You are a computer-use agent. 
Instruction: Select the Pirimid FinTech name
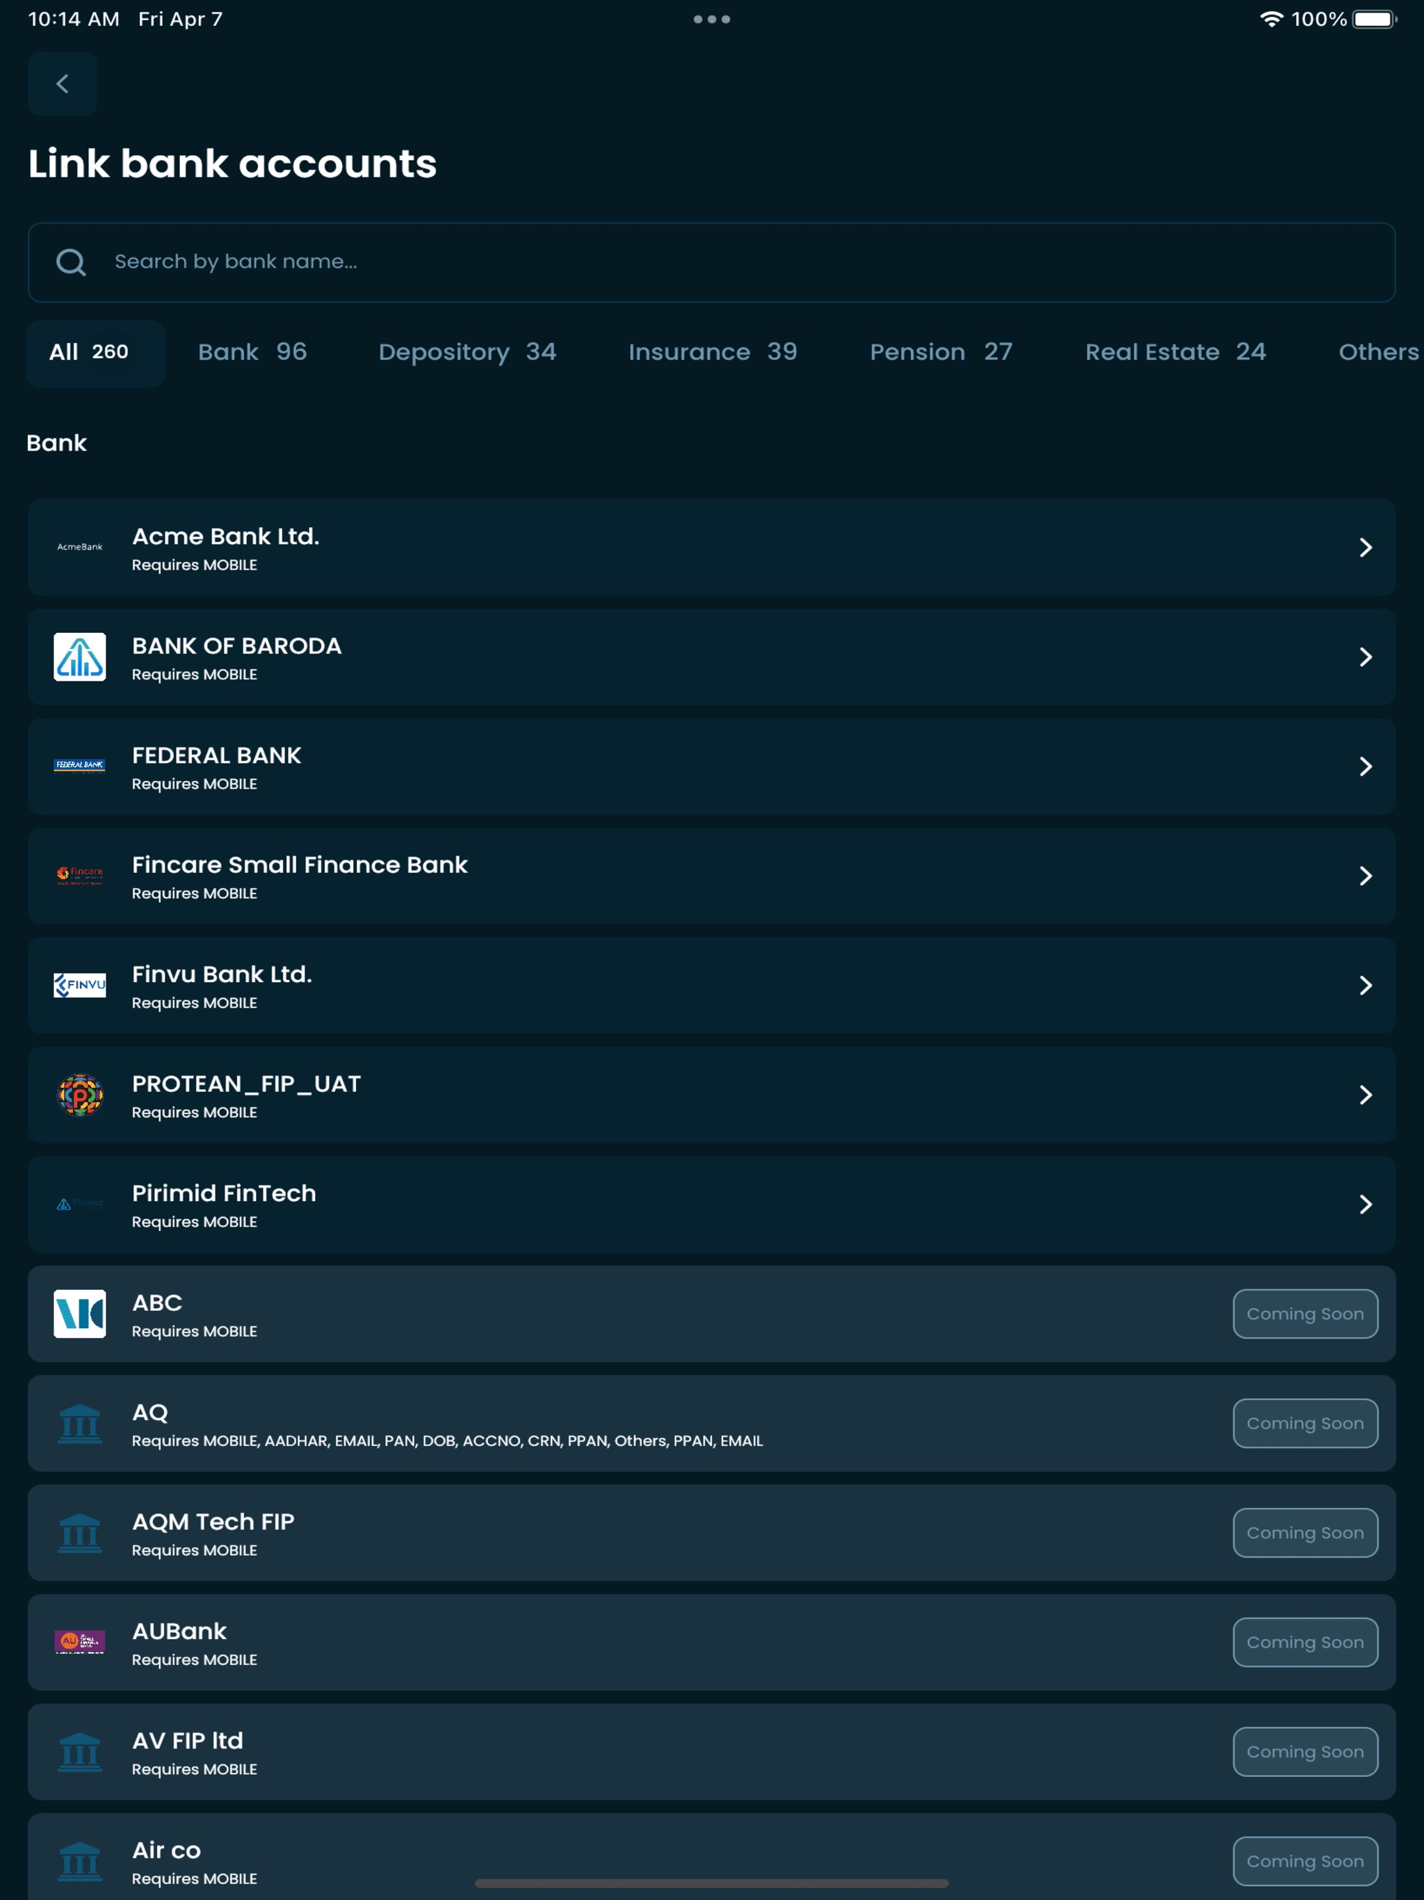click(x=224, y=1193)
